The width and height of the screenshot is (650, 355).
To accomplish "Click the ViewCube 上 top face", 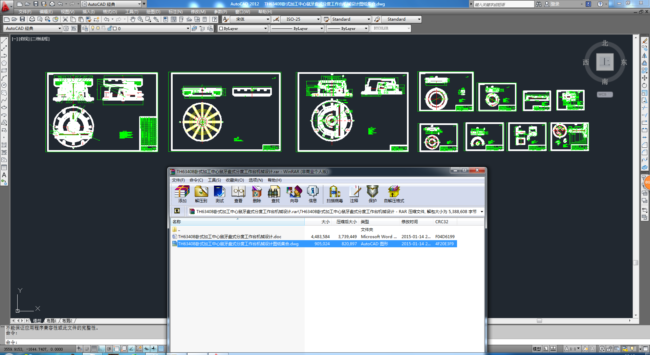I will 605,62.
